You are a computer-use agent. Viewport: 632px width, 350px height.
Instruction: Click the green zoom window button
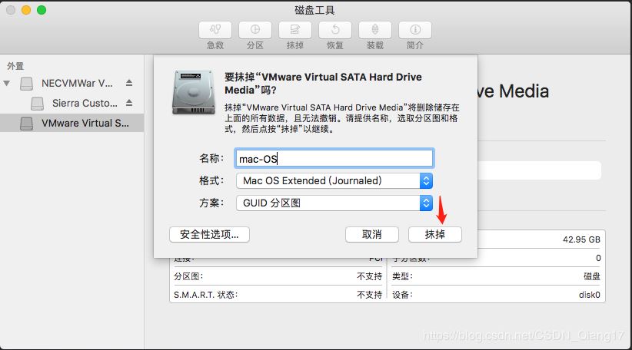42,10
